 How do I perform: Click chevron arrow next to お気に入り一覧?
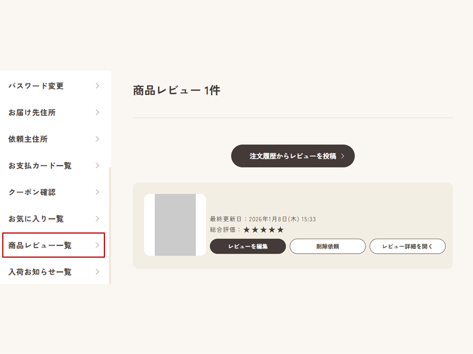(97, 218)
